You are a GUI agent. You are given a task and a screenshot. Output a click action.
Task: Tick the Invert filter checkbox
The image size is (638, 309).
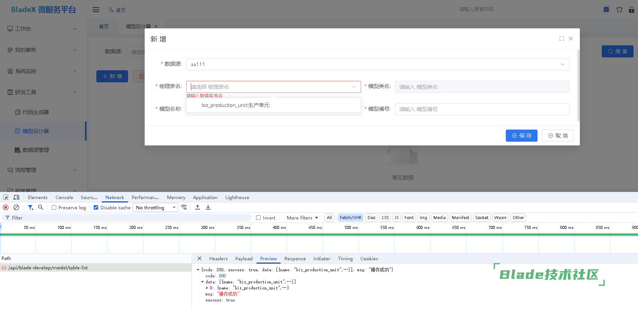258,218
